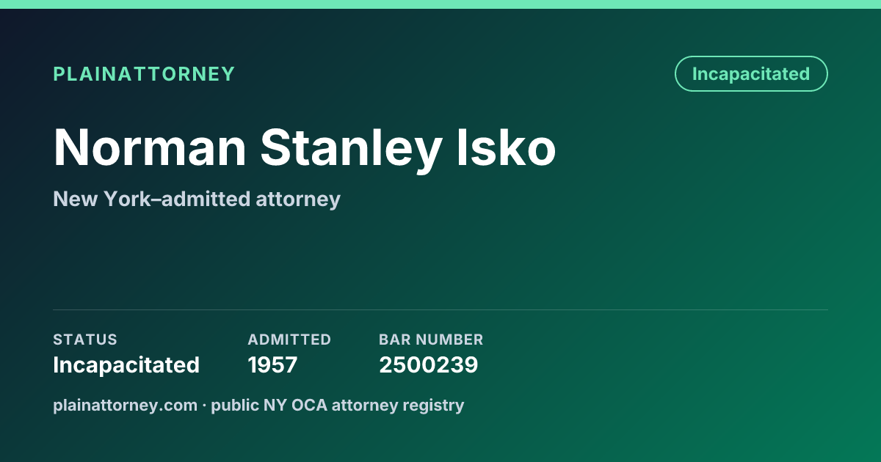The width and height of the screenshot is (881, 462).
Task: Select the Incapacitated value under STATUS
Action: 126,364
